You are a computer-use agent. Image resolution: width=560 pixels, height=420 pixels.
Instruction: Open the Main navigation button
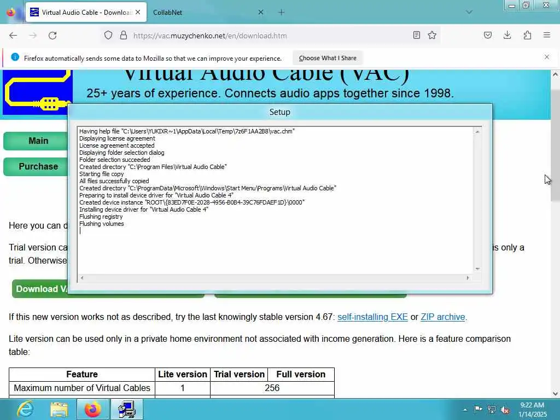(x=36, y=141)
